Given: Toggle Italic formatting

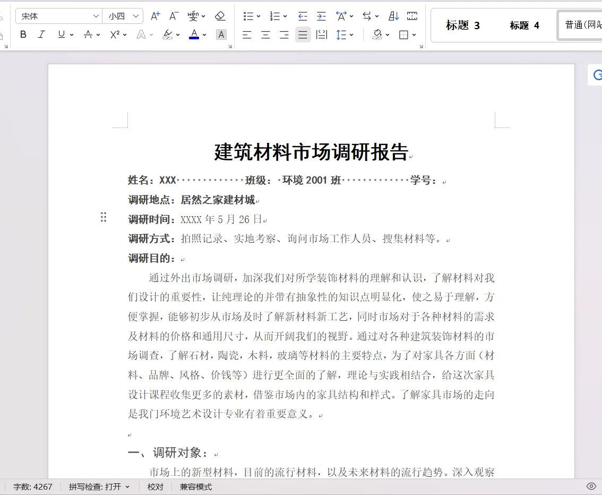Looking at the screenshot, I should click(x=41, y=35).
